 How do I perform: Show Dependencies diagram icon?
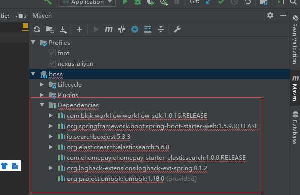(148, 29)
